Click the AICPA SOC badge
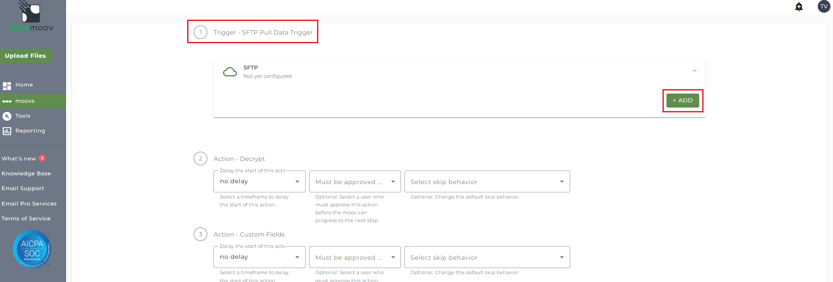This screenshot has width=833, height=282. 32,249
